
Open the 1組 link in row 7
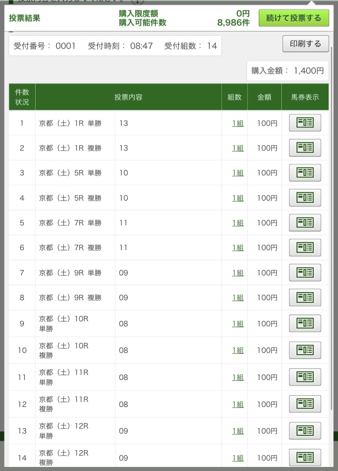tap(238, 273)
